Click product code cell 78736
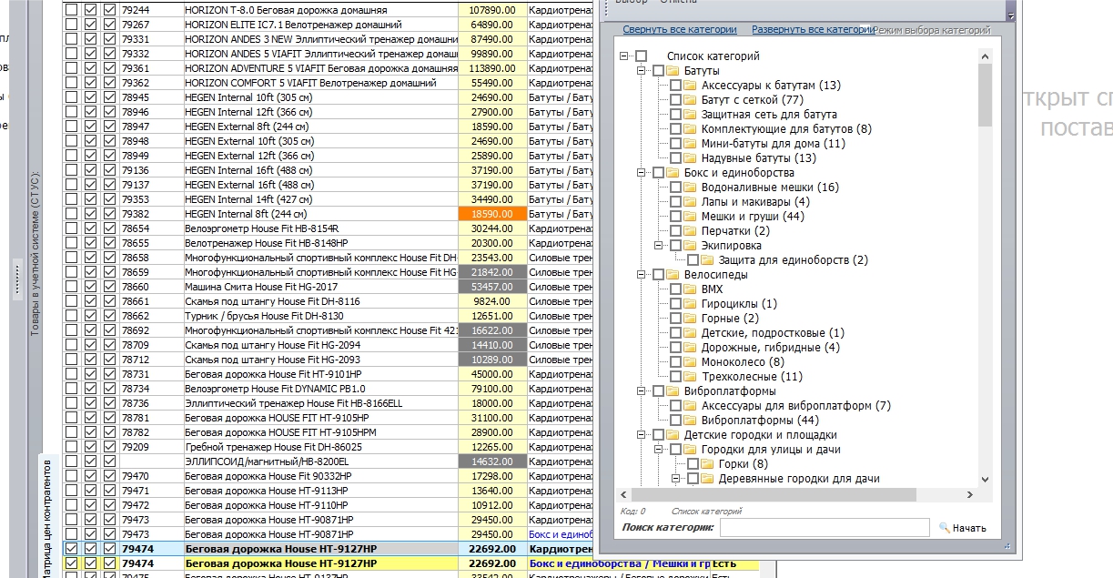 click(x=150, y=403)
